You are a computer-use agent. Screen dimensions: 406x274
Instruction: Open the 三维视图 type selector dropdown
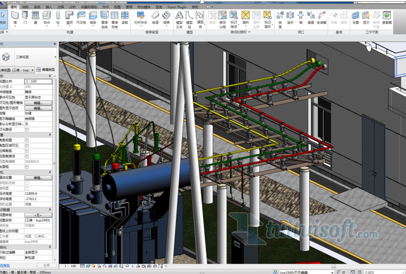56,57
